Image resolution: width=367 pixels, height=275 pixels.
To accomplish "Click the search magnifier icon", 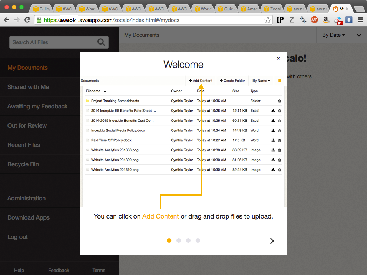I will click(101, 42).
